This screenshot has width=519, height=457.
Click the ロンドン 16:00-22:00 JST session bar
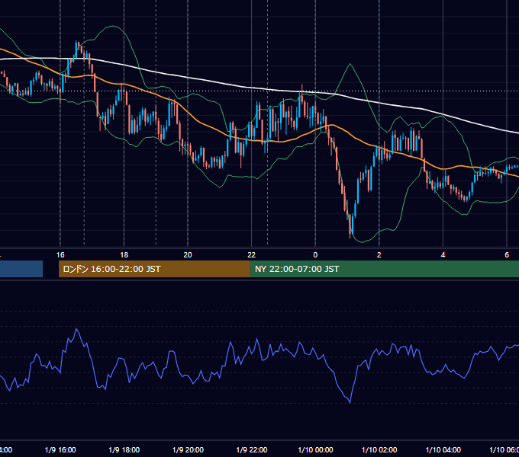coord(154,269)
